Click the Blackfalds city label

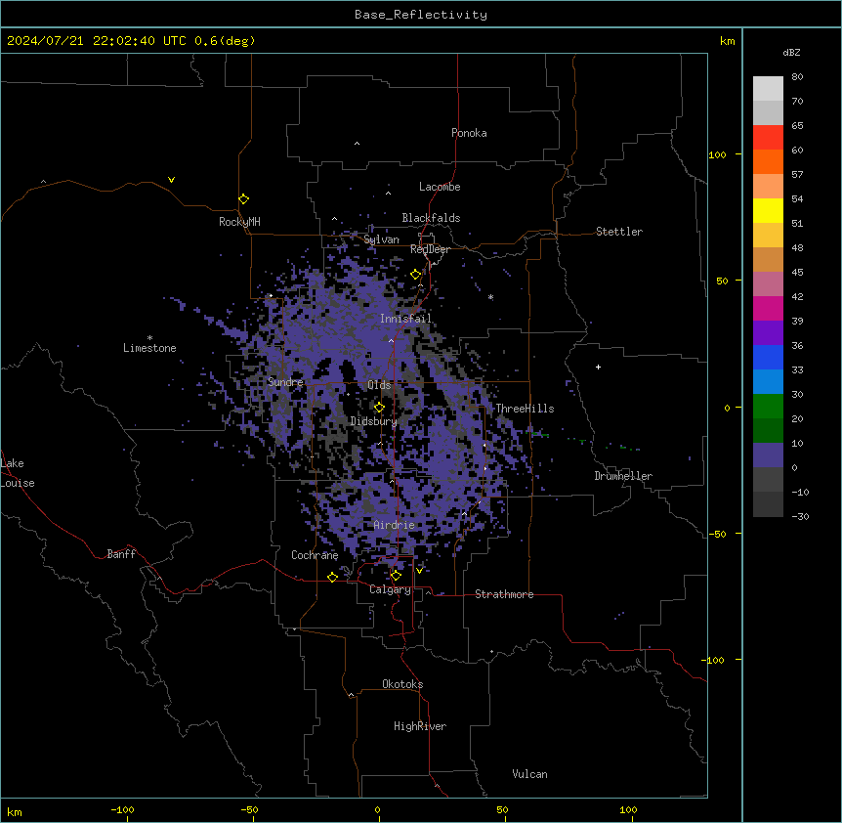pos(431,218)
